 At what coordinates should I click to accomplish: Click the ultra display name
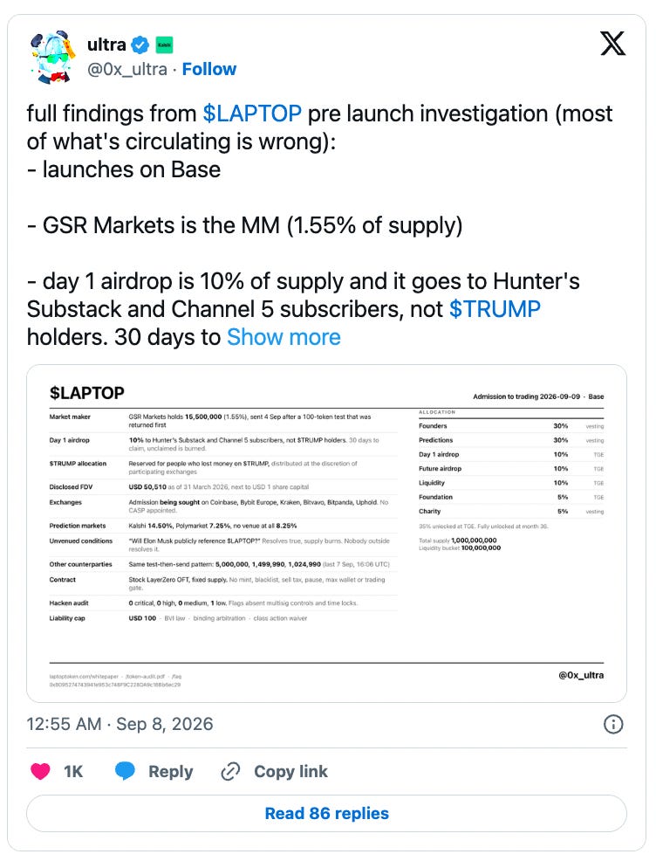tap(106, 45)
